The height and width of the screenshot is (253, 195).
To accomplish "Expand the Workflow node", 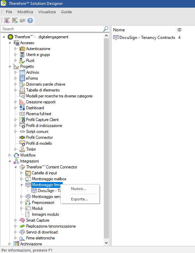I will 9,155.
